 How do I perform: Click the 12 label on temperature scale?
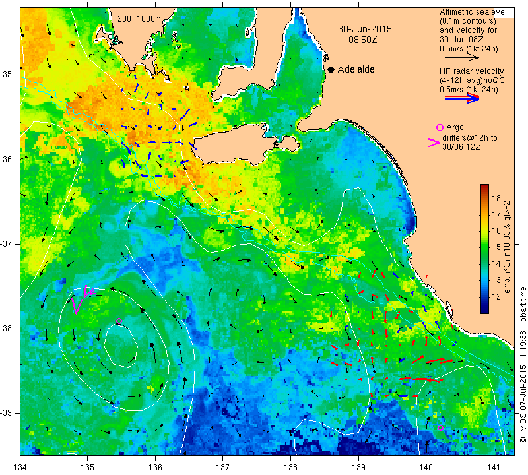coord(496,297)
